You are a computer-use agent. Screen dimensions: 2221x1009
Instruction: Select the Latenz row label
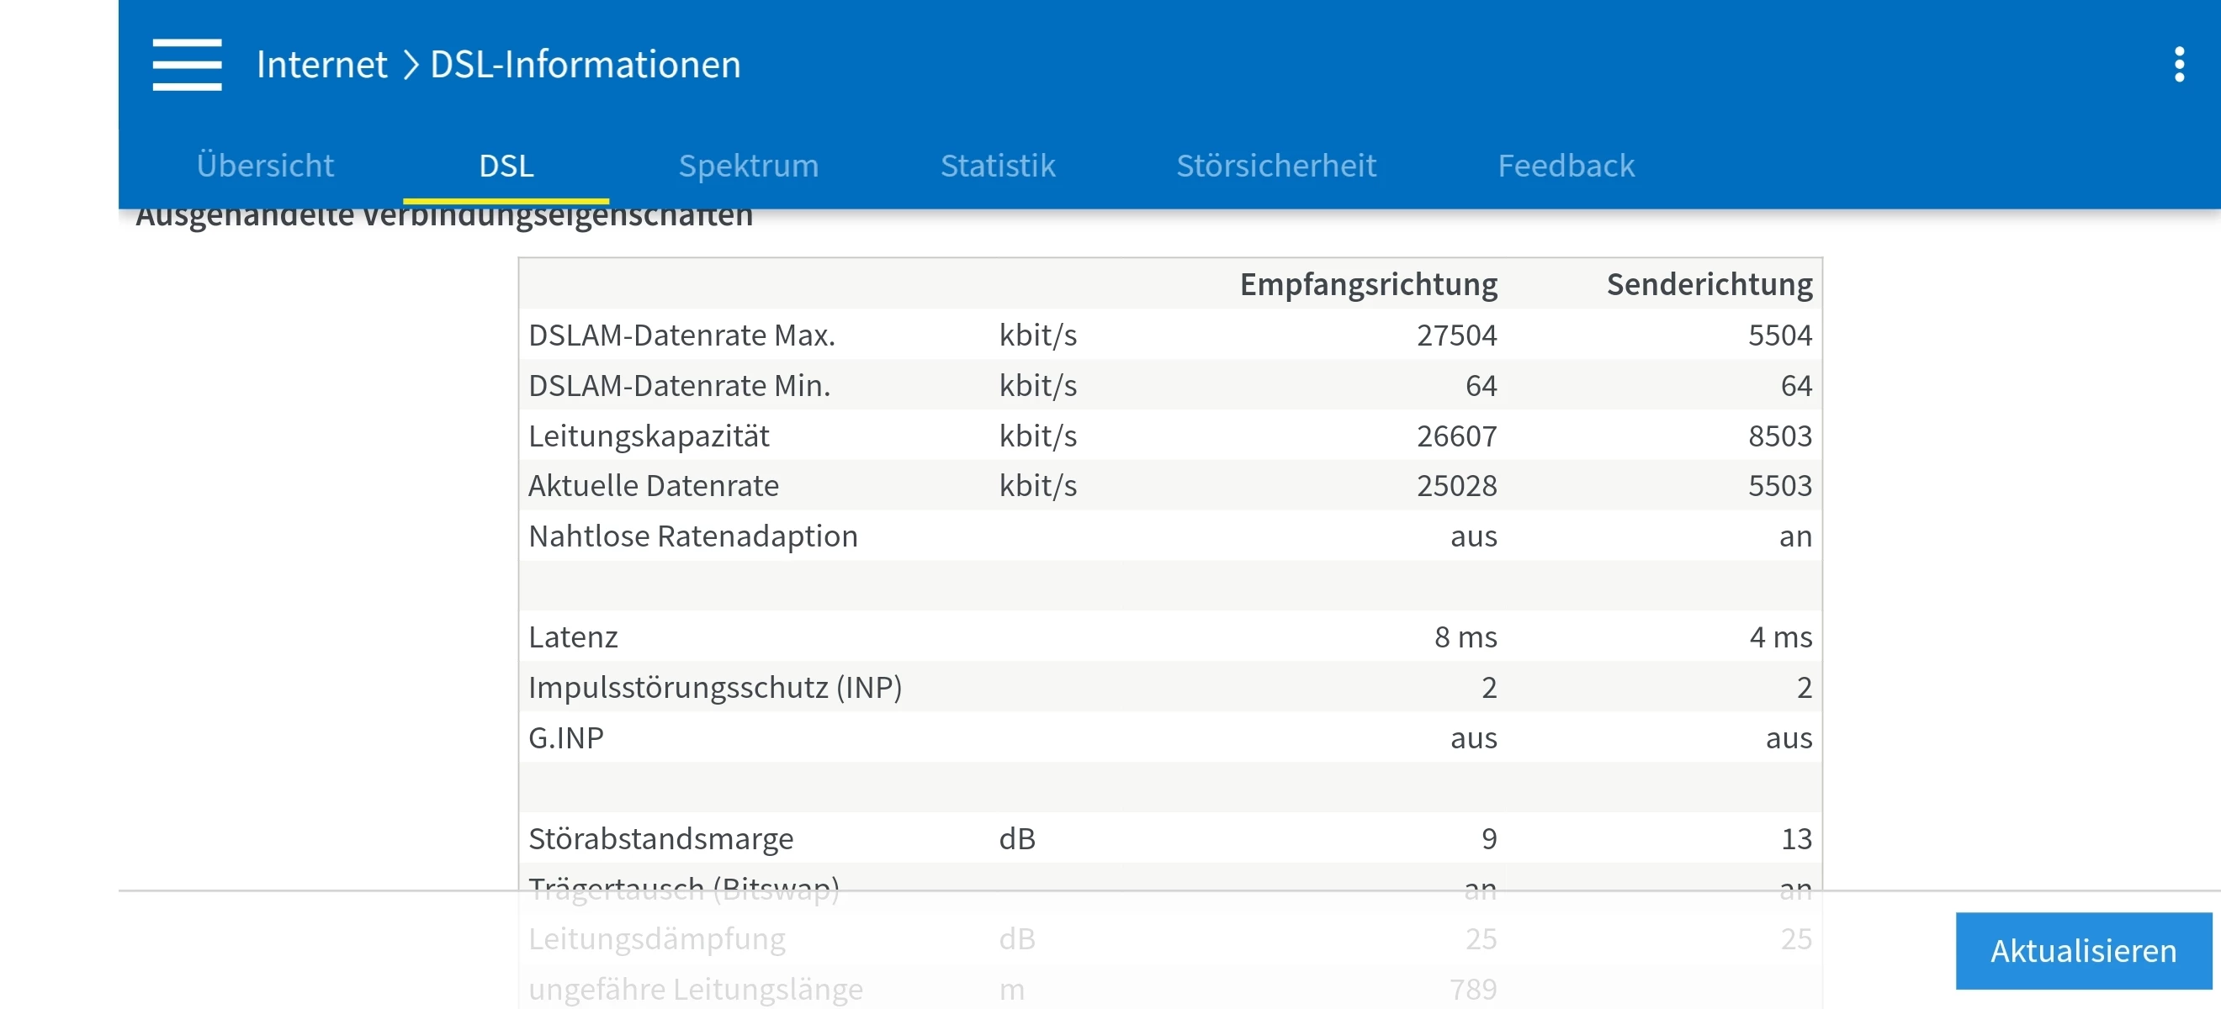click(572, 637)
